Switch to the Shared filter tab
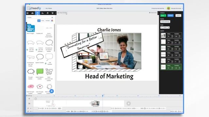Image resolution: width=209 pixels, height=117 pixels. coord(47,20)
